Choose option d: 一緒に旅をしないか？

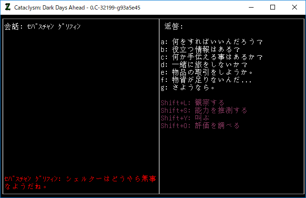(204, 65)
